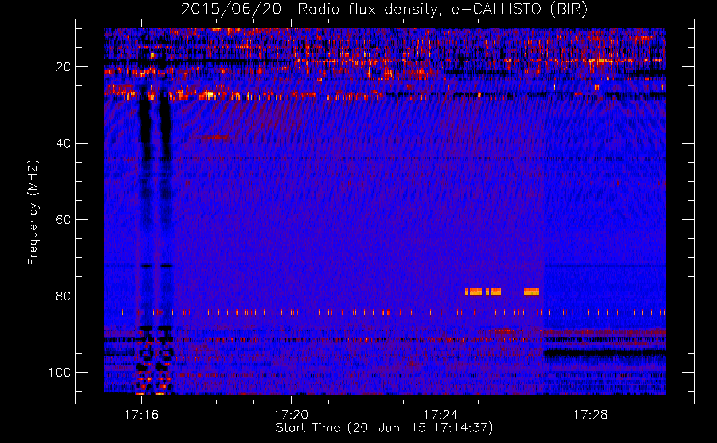Screen dimensions: 717x443
Task: Click the 'Start Time (20-Jun-15 17:14:37)' label
Action: click(x=384, y=427)
